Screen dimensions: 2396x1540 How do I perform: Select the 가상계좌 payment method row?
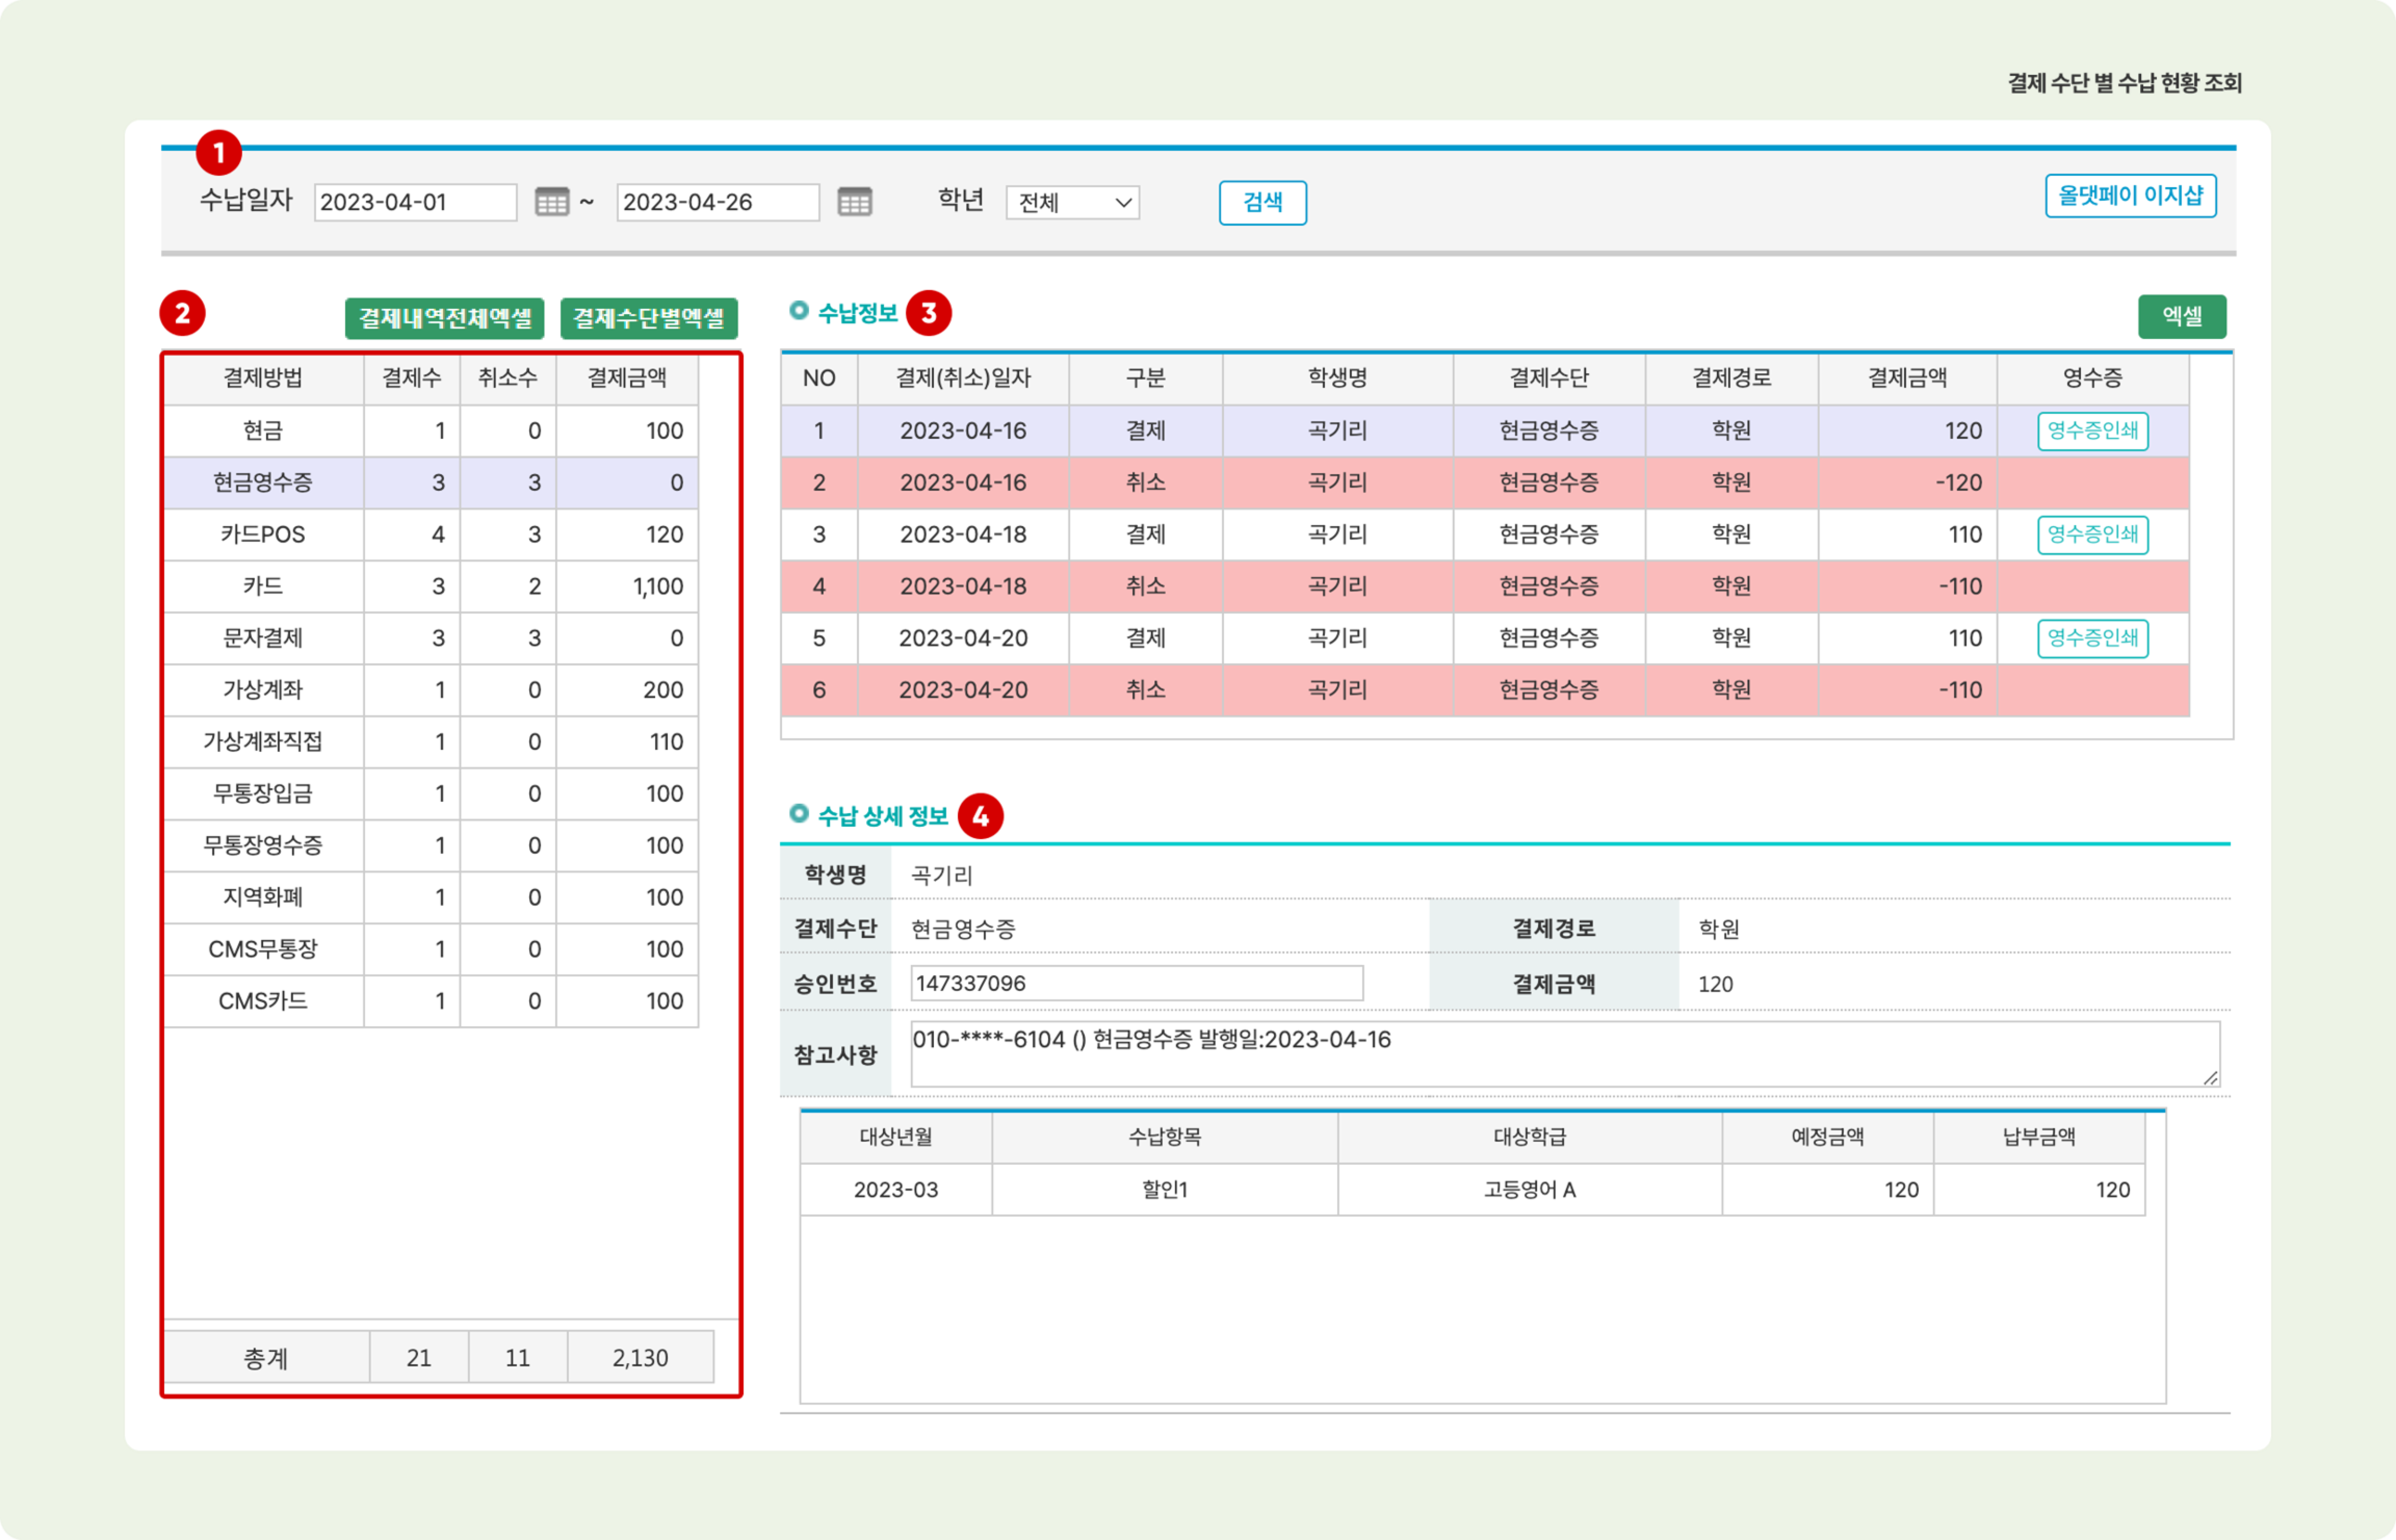pyautogui.click(x=263, y=690)
